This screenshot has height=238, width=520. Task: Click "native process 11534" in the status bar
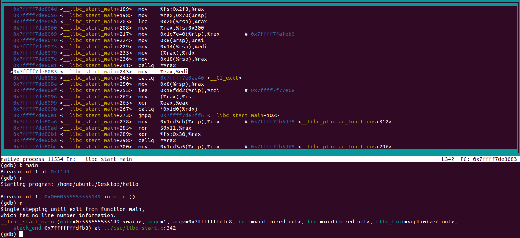pos(27,159)
